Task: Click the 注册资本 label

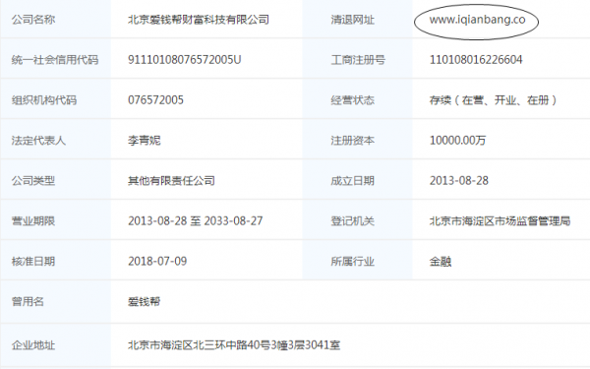Action: click(x=353, y=141)
